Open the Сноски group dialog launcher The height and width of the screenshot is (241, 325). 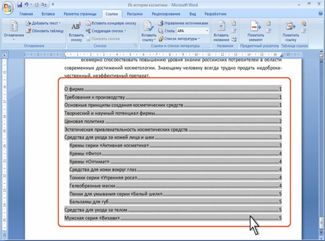(x=136, y=45)
